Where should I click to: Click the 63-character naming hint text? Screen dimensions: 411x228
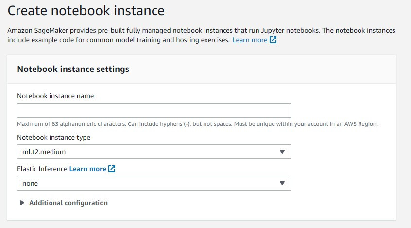(197, 124)
